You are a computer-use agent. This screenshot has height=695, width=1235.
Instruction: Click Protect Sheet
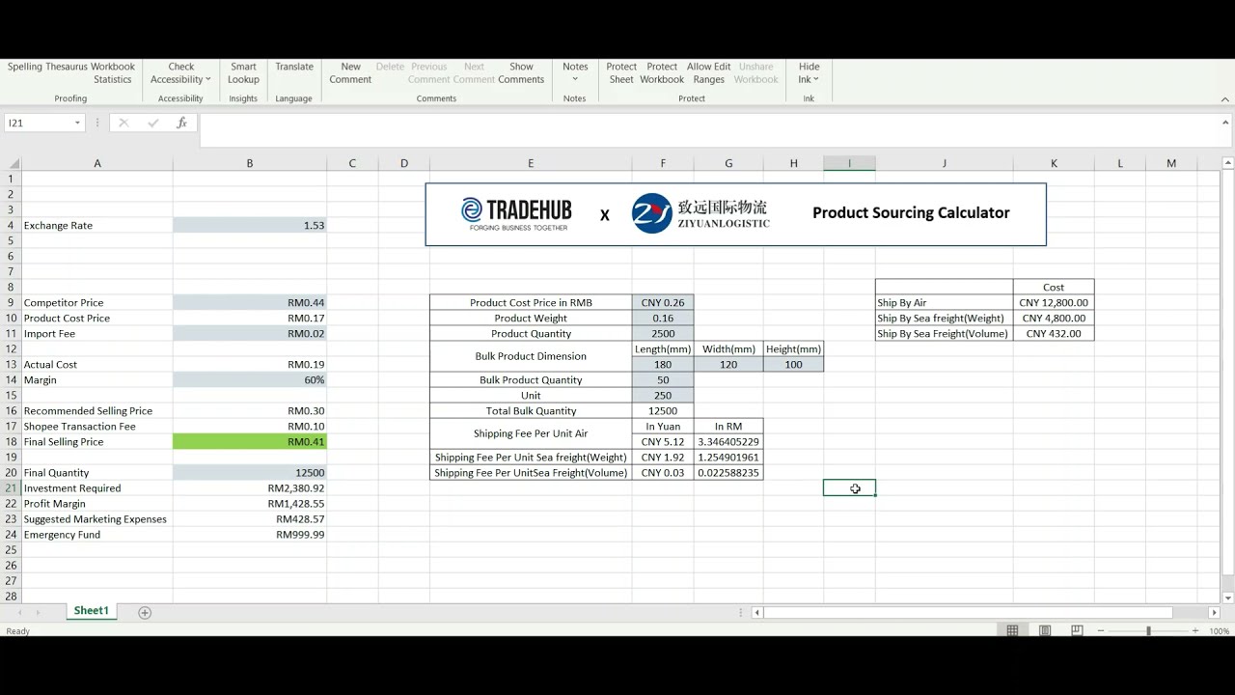click(621, 73)
